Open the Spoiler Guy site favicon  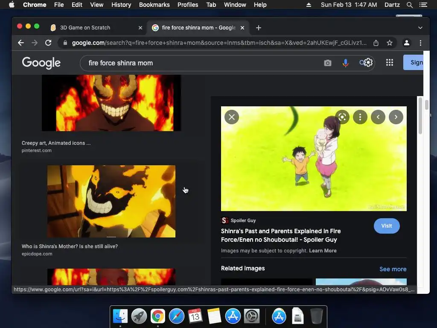click(224, 220)
